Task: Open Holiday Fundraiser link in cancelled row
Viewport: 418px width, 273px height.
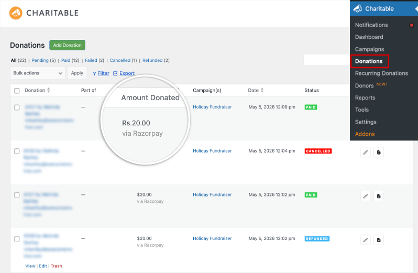Action: [212, 151]
